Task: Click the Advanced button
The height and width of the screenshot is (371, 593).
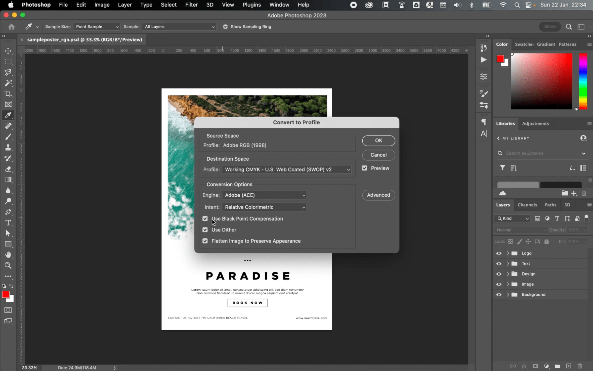Action: [378, 195]
